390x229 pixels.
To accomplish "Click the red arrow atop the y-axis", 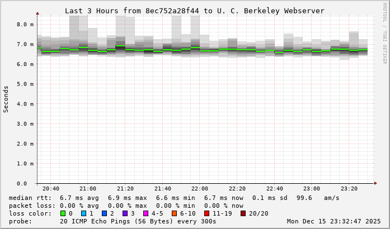I will [x=37, y=12].
